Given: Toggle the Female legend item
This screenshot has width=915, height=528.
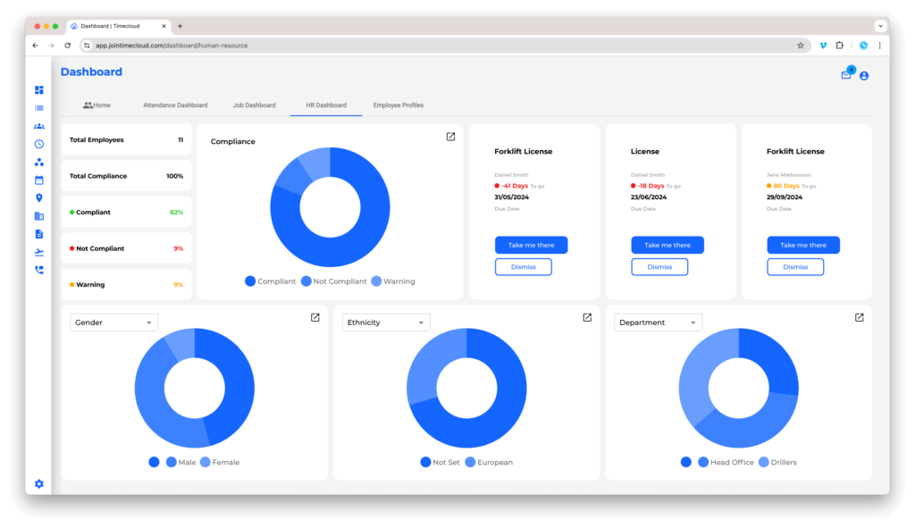Looking at the screenshot, I should pos(220,462).
